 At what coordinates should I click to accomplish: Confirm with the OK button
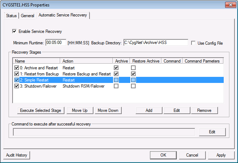(x=163, y=155)
